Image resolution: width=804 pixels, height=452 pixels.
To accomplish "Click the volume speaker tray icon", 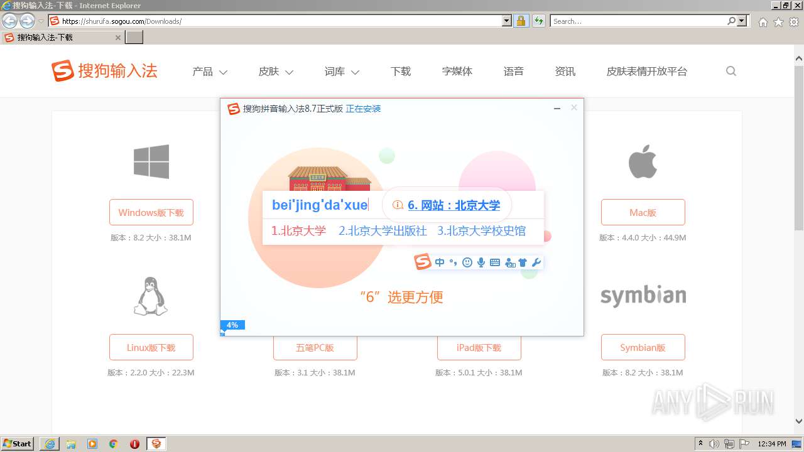I will point(714,444).
